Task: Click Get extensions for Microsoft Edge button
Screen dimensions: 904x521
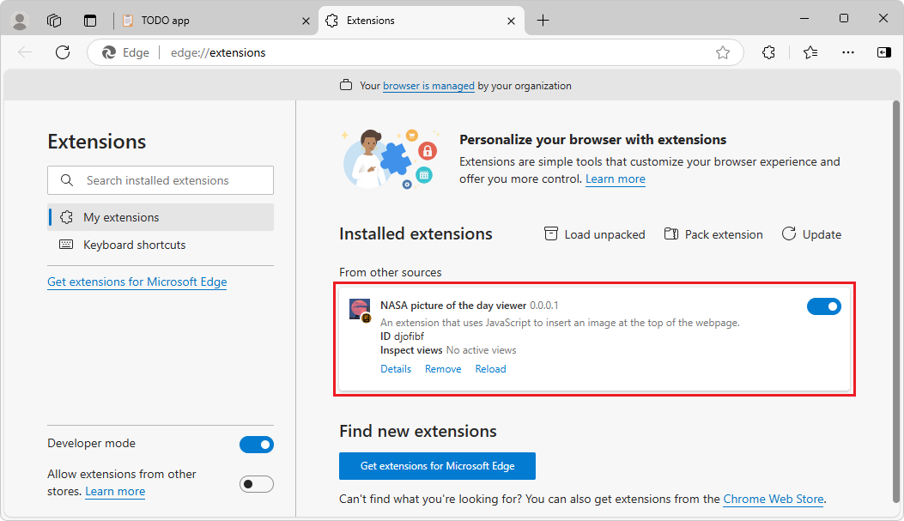Action: point(437,465)
